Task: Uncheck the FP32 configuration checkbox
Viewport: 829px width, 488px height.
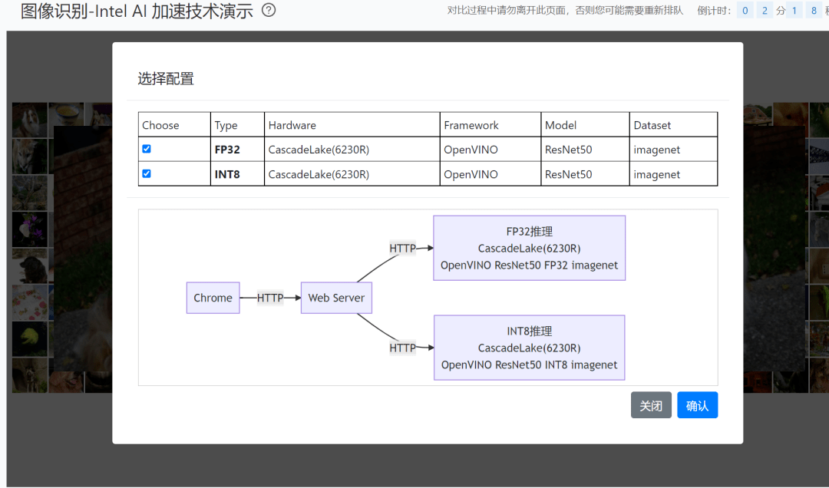Action: coord(146,149)
